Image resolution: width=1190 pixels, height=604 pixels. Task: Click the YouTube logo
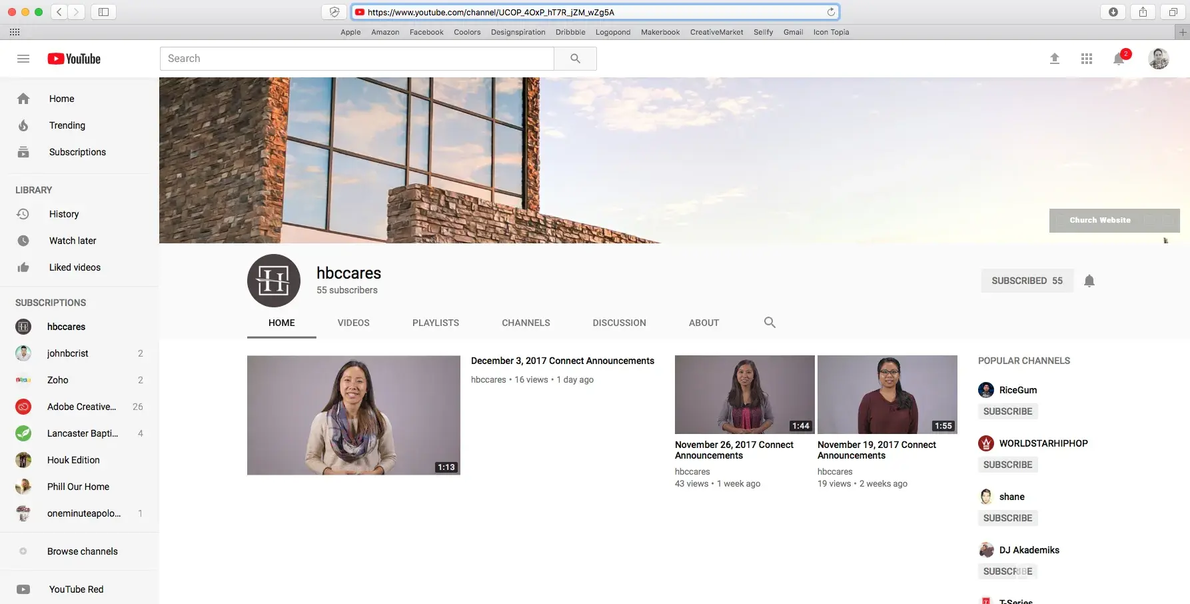pyautogui.click(x=74, y=59)
